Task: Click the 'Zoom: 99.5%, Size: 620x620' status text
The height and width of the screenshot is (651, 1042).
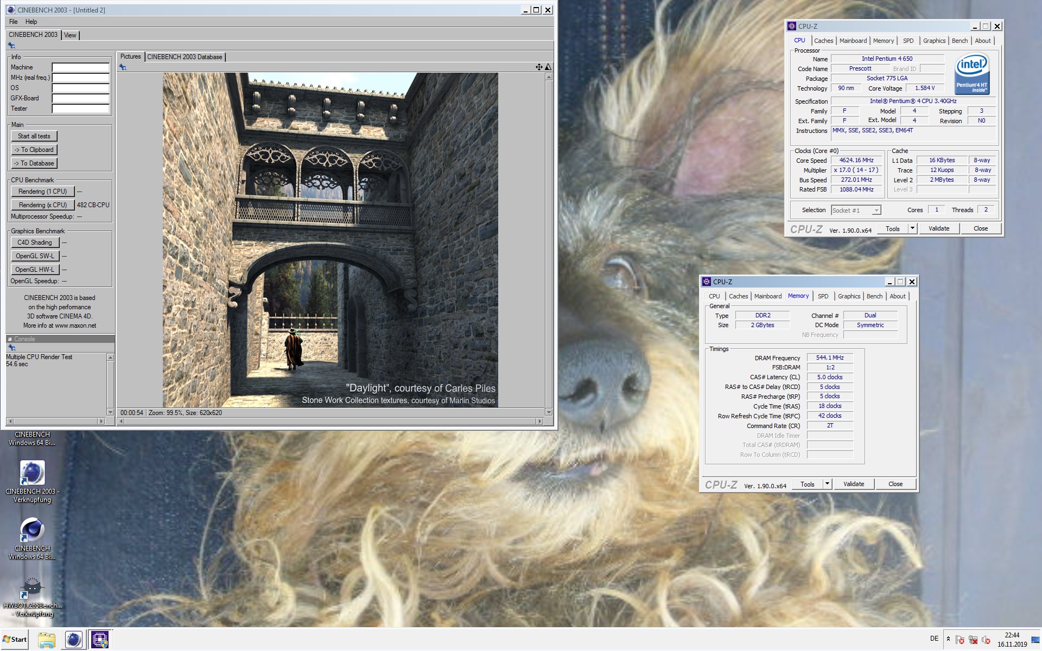Action: pos(185,413)
